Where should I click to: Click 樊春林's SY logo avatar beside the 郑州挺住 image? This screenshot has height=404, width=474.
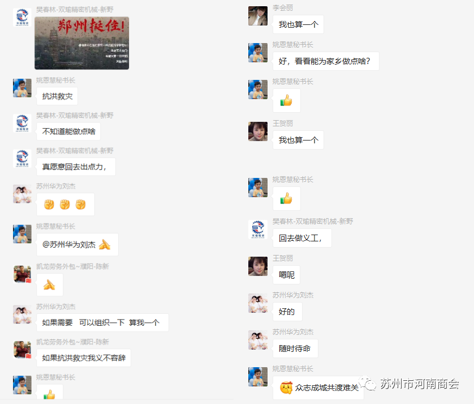22,18
